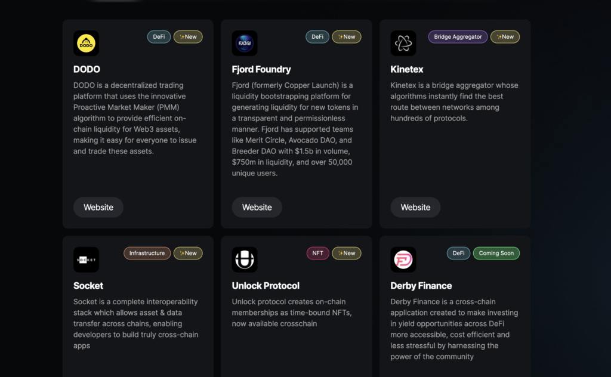Viewport: 611px width, 377px height.
Task: Click the DeFi tag on DODO card
Action: [x=159, y=37]
